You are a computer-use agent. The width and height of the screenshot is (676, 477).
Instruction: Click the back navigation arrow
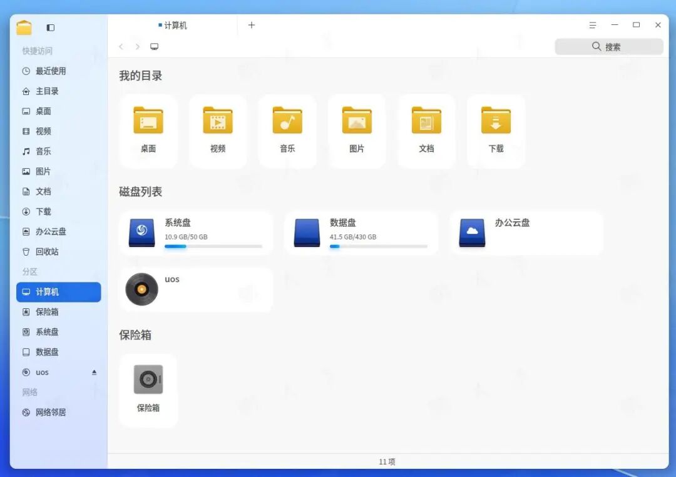pyautogui.click(x=121, y=47)
